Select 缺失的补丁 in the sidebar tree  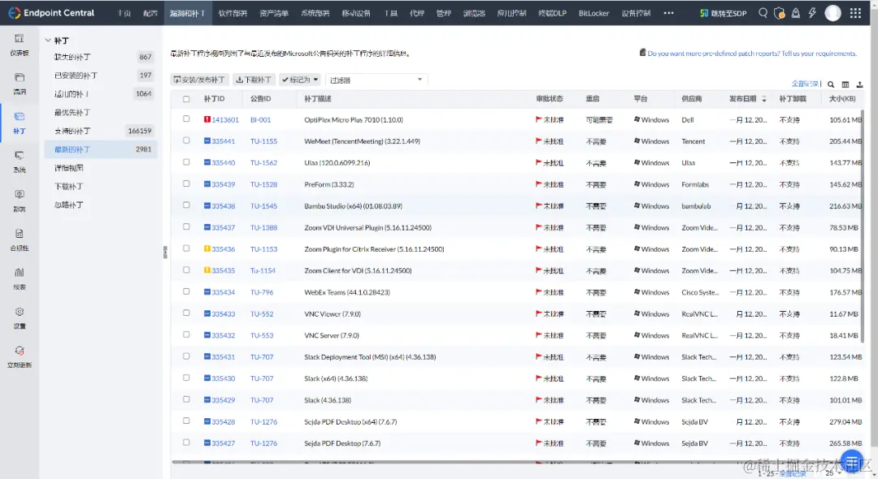point(73,57)
